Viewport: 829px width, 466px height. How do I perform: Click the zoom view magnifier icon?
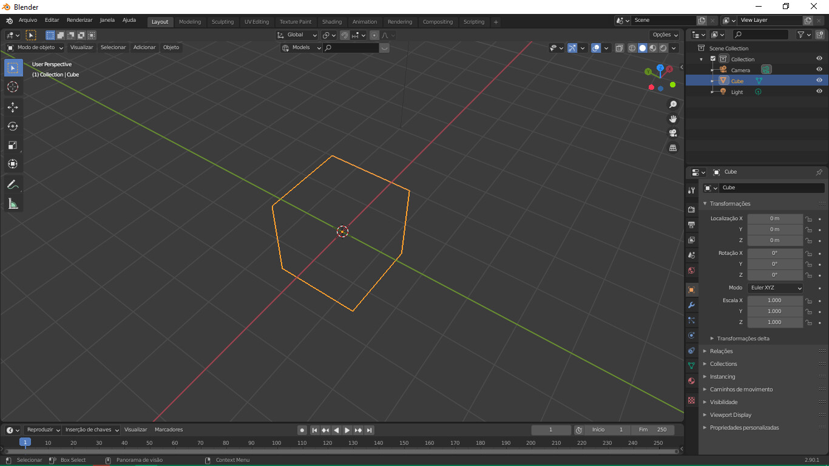point(672,104)
